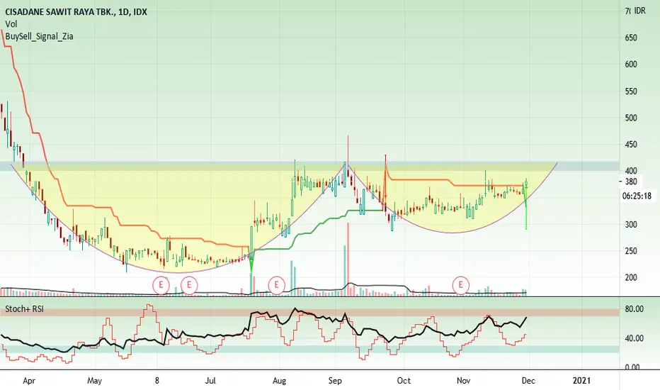The image size is (660, 390).
Task: Click the 8 date label on time axis
Action: pyautogui.click(x=157, y=381)
